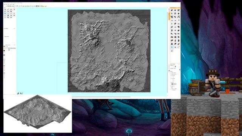This screenshot has height=136, width=242.
Task: Click the Undo arrow in the toolbar
Action: click(x=12, y=6)
